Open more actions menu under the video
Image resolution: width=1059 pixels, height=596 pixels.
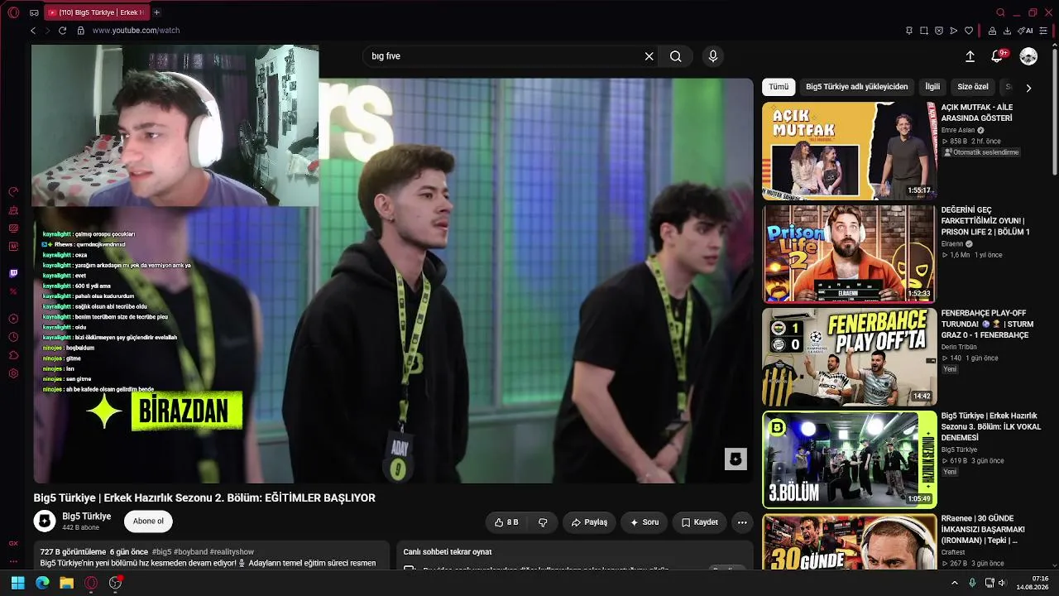point(742,522)
